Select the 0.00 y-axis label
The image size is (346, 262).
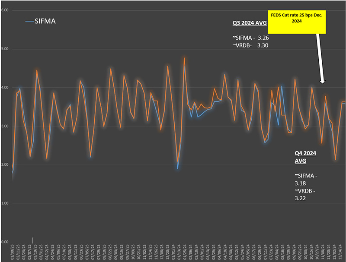pos(5,242)
